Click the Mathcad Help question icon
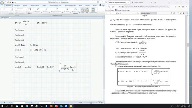Viewport: 192px width, 108px height. click(103, 5)
